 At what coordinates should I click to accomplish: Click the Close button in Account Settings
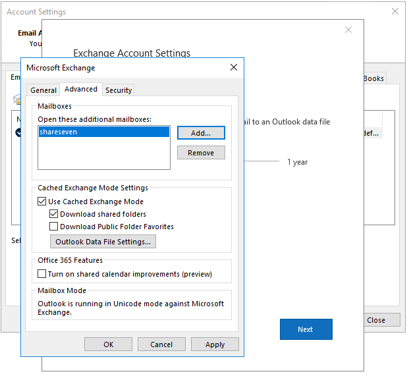[382, 320]
